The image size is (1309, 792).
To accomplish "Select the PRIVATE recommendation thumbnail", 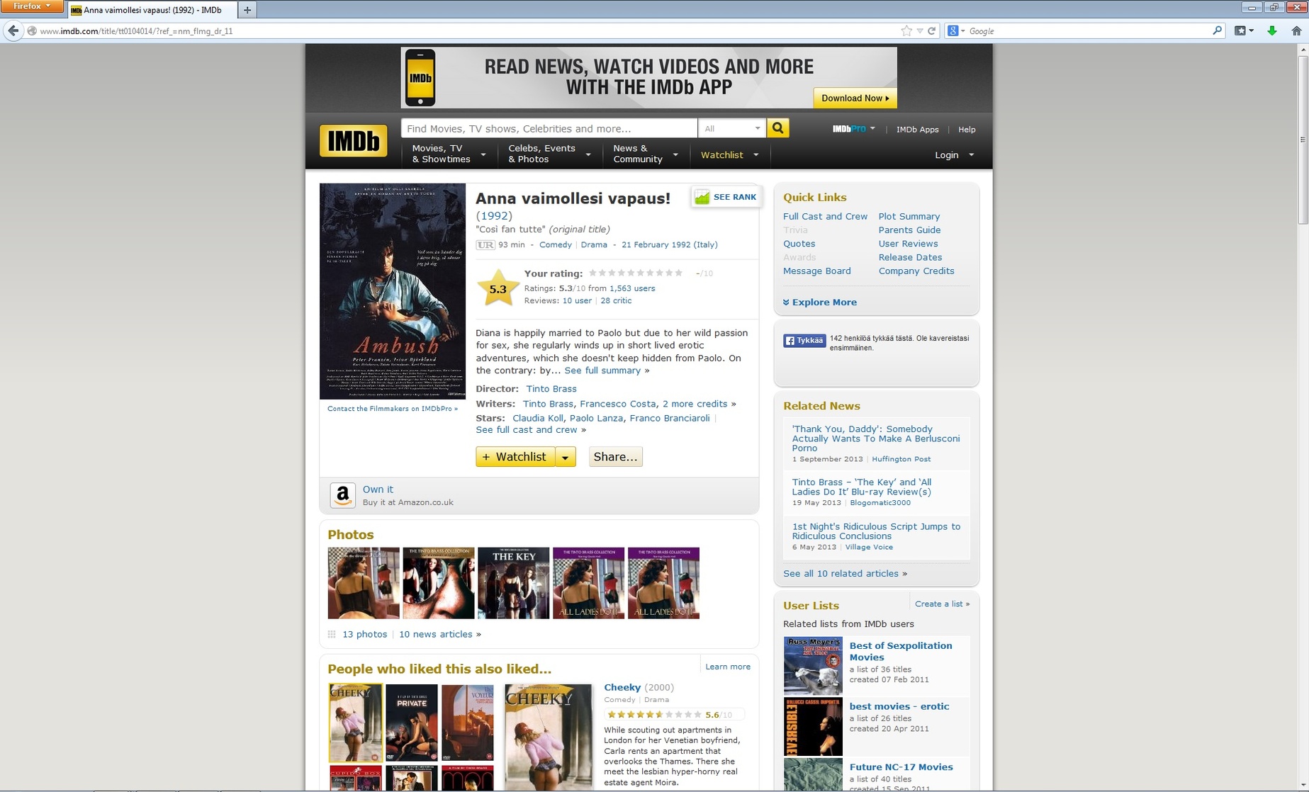I will point(411,723).
